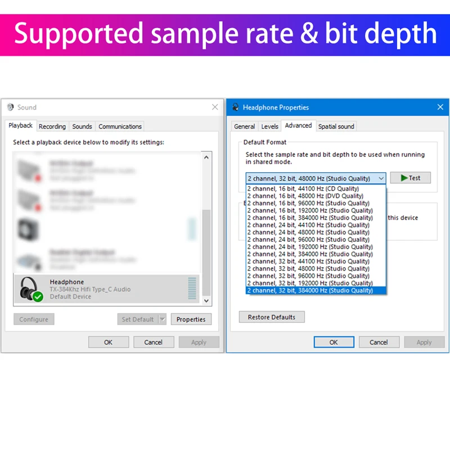Click OK in Headphone Properties
Viewport: 450px width, 450px height.
pos(334,342)
